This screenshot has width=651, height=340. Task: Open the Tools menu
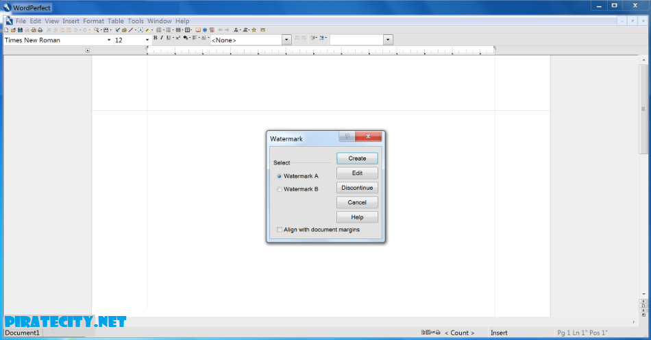[x=136, y=21]
